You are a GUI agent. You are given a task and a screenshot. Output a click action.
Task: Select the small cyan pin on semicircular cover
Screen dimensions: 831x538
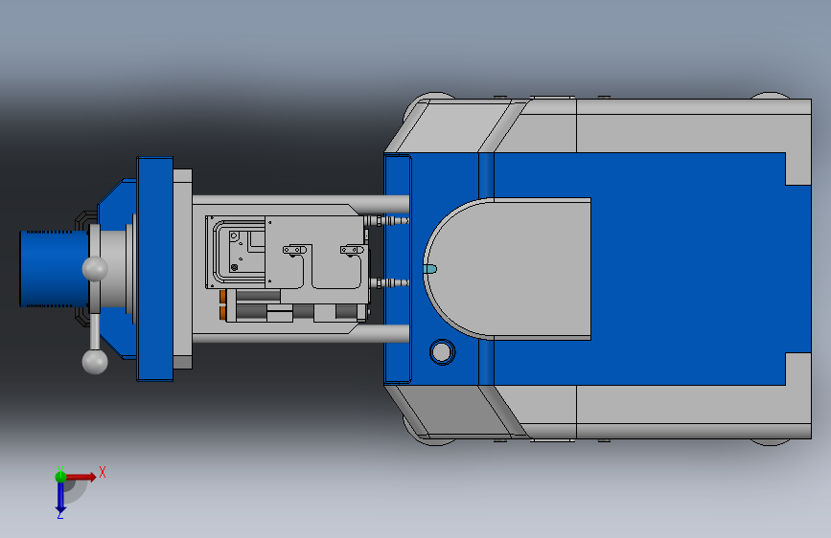click(429, 270)
